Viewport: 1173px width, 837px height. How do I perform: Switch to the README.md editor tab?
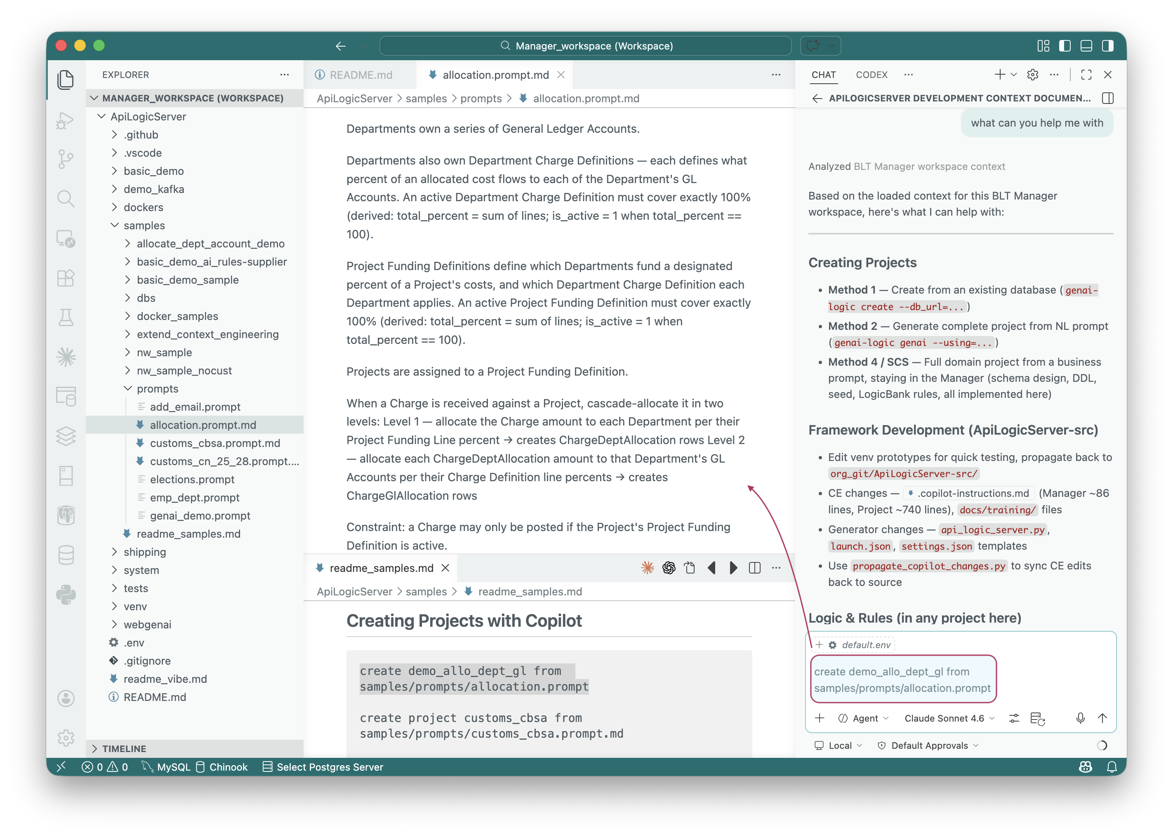360,75
